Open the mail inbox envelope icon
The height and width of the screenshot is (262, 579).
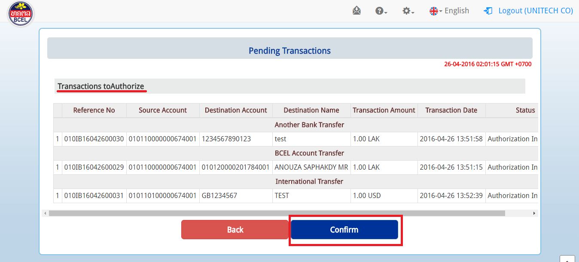click(x=357, y=11)
